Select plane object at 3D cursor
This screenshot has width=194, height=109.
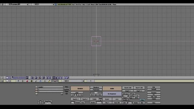coord(96,41)
